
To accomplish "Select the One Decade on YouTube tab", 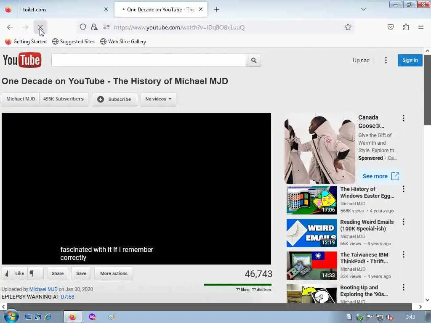I will click(x=161, y=10).
